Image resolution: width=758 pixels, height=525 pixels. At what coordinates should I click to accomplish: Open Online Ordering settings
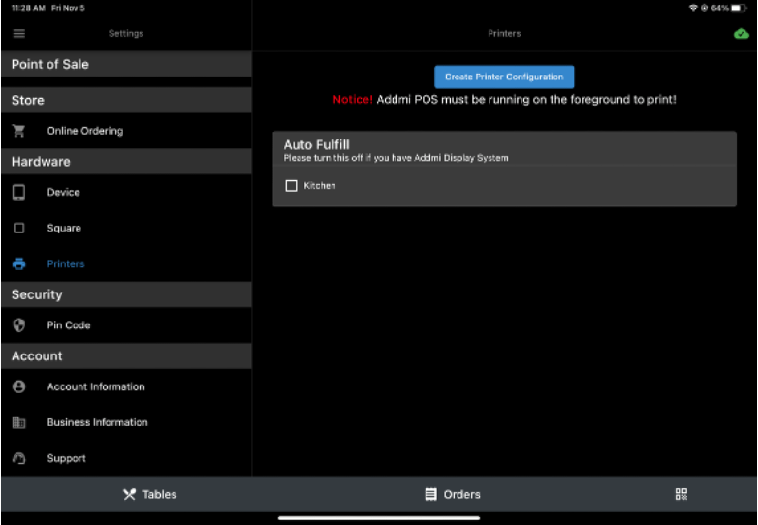click(127, 131)
